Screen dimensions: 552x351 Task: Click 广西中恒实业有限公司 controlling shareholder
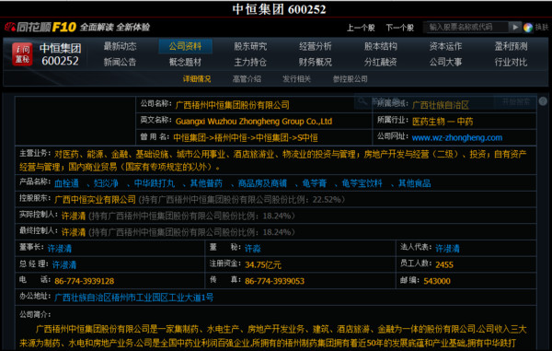pos(95,200)
